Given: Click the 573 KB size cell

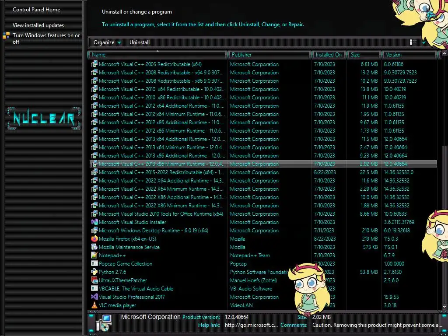Looking at the screenshot, I should point(370,247).
